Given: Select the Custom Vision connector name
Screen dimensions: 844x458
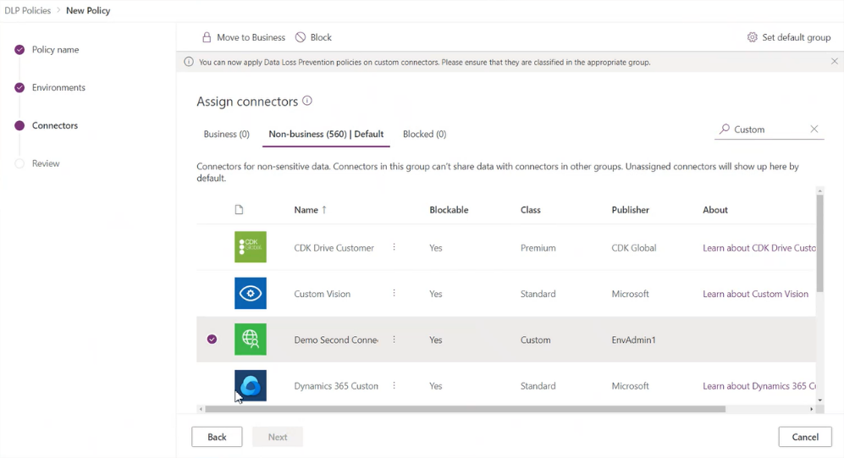Looking at the screenshot, I should [x=322, y=294].
